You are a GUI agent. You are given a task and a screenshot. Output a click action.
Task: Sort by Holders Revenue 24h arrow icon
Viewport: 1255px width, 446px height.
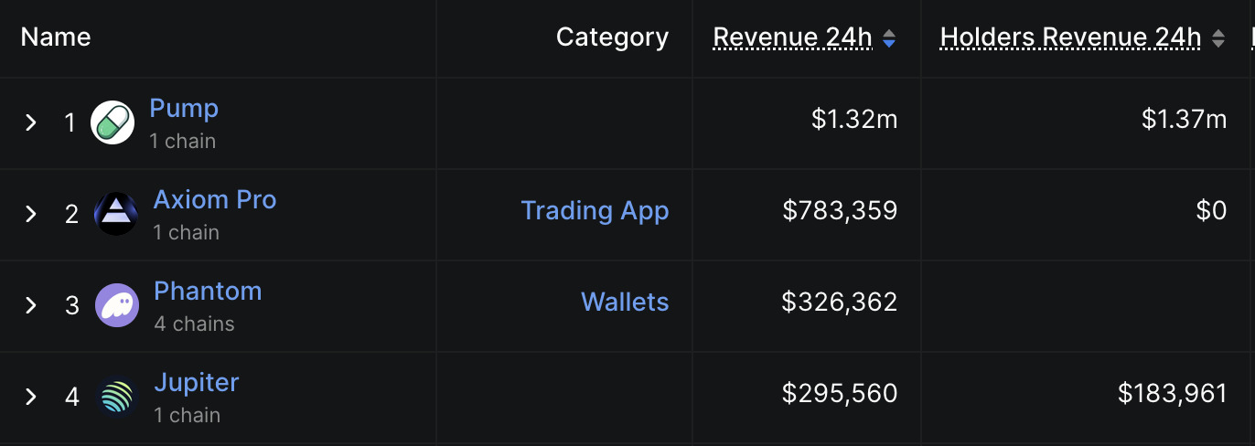click(1217, 38)
